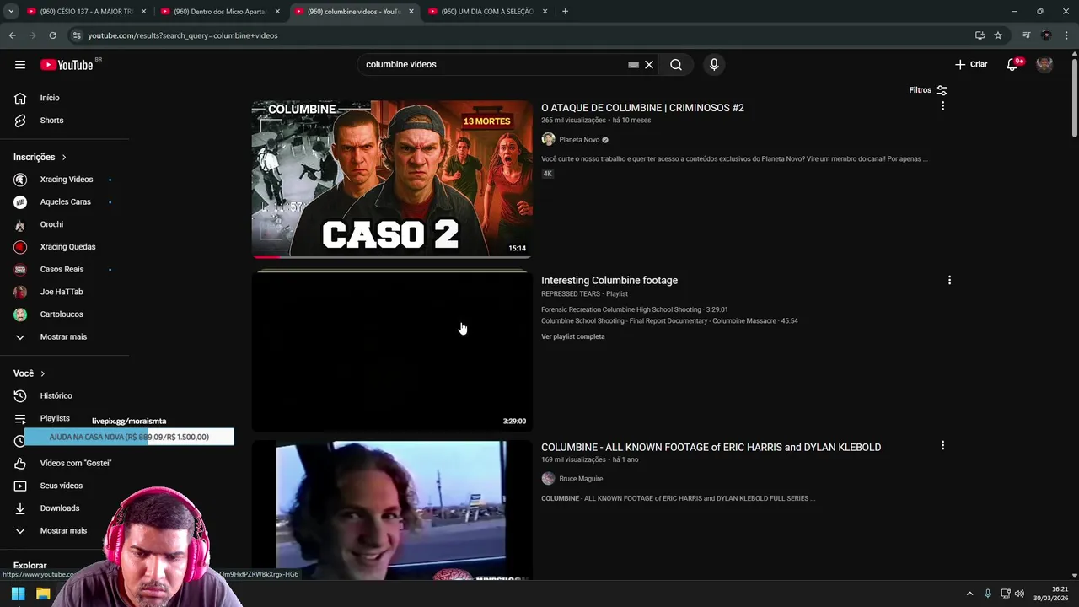
Task: Open the Windows Start menu
Action: pyautogui.click(x=18, y=594)
